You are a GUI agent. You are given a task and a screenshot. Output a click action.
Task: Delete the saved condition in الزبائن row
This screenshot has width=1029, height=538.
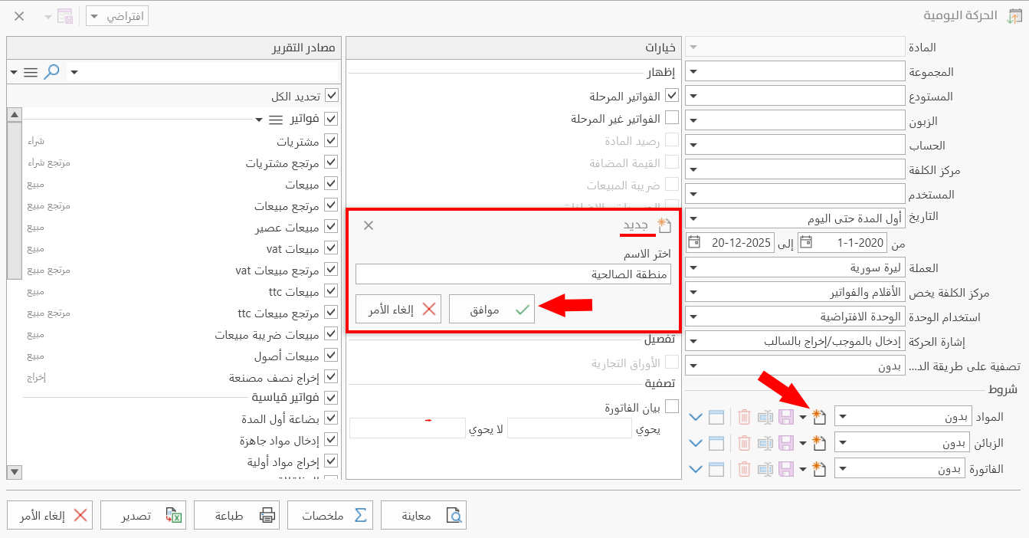point(744,442)
